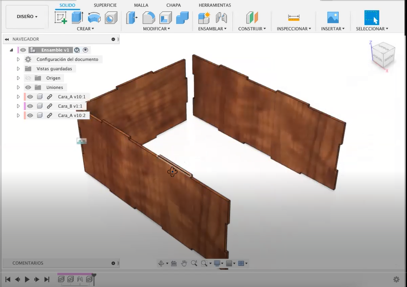The width and height of the screenshot is (407, 287).
Task: Expand Vistas guardadas node
Action: click(x=18, y=68)
